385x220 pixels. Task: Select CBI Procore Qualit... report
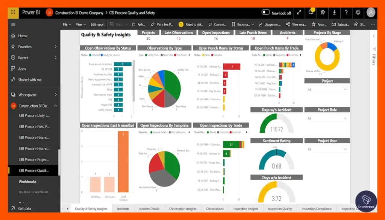coord(34,170)
